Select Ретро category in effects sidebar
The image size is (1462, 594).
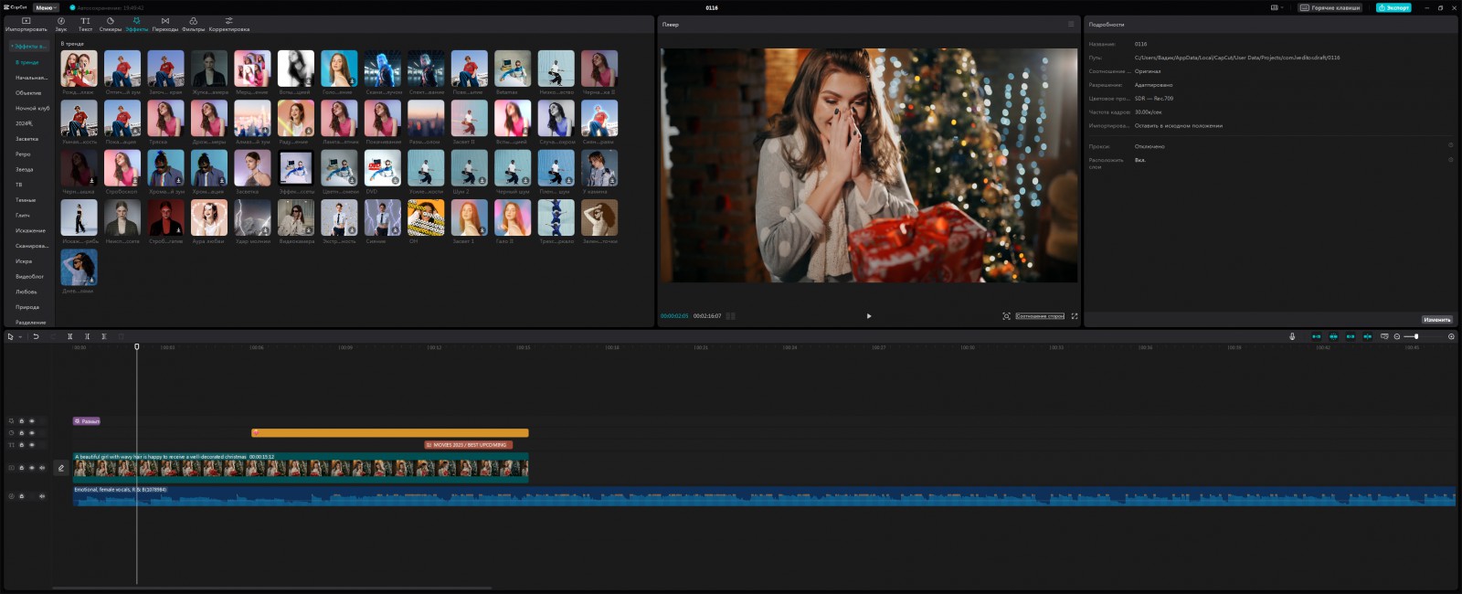23,154
